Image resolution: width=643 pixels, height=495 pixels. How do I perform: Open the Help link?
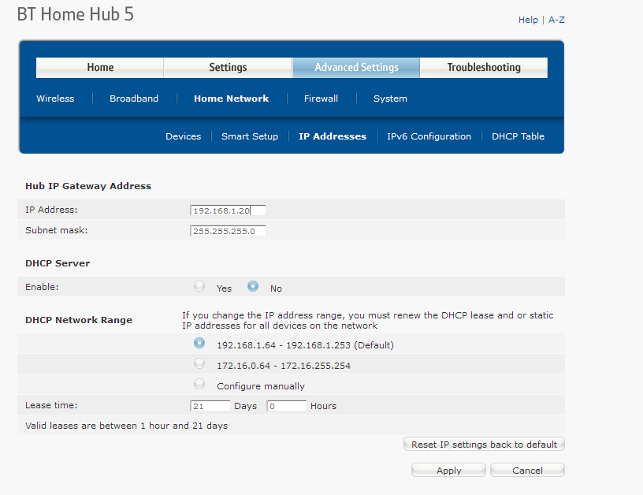[528, 20]
